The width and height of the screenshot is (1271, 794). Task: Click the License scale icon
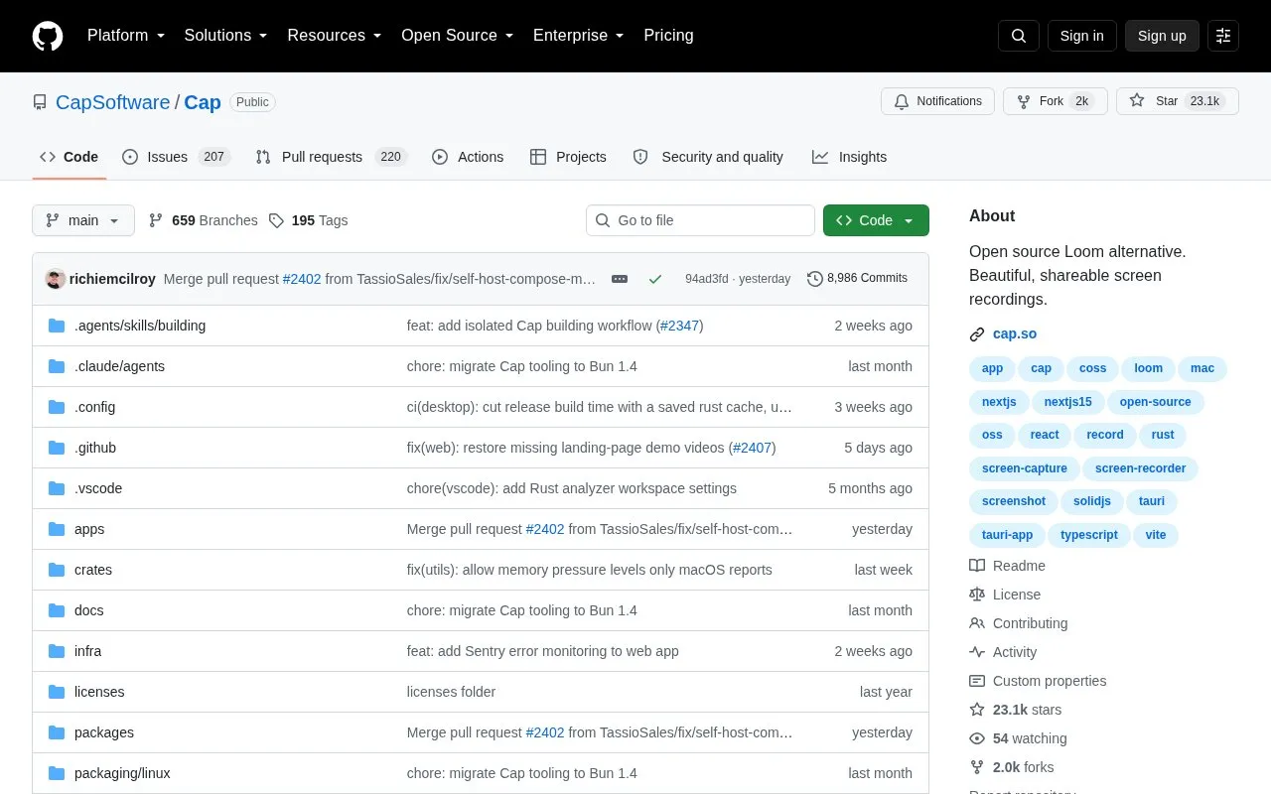pos(977,595)
